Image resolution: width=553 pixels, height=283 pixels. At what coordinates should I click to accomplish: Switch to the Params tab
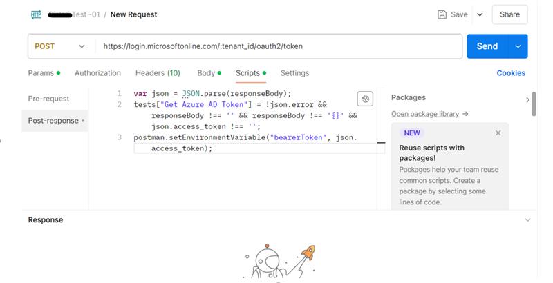tap(44, 73)
